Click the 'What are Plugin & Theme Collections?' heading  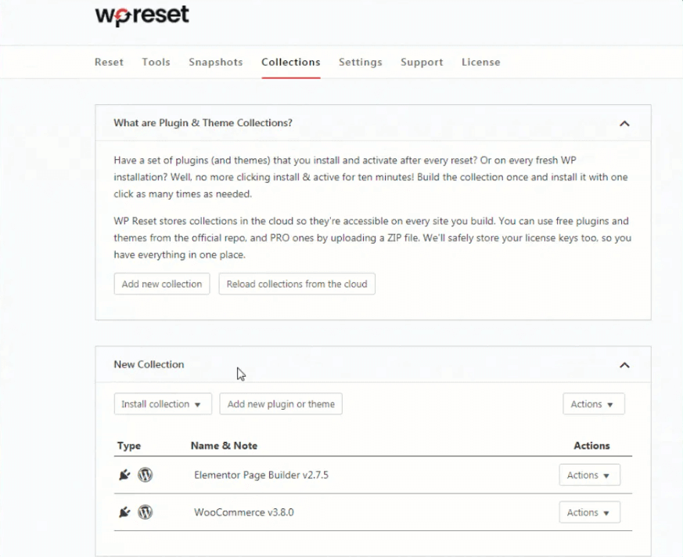tap(203, 123)
